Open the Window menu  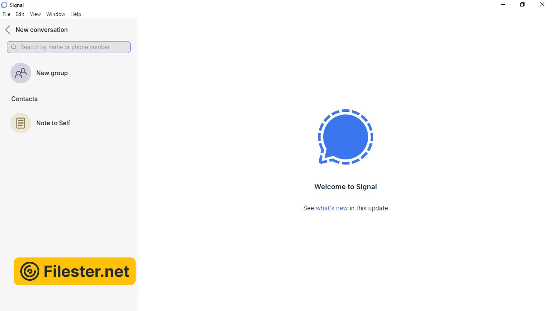click(56, 14)
